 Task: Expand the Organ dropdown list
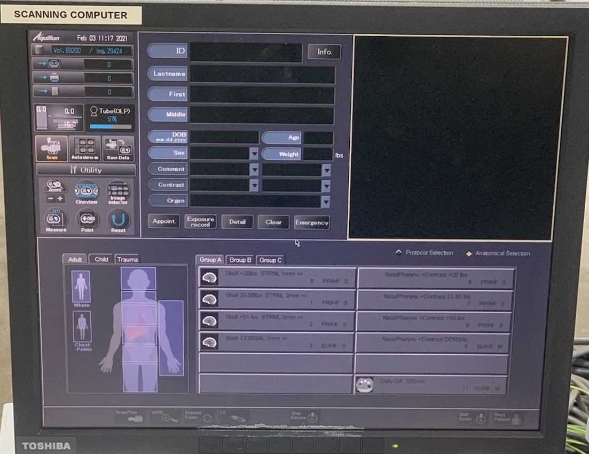[325, 202]
